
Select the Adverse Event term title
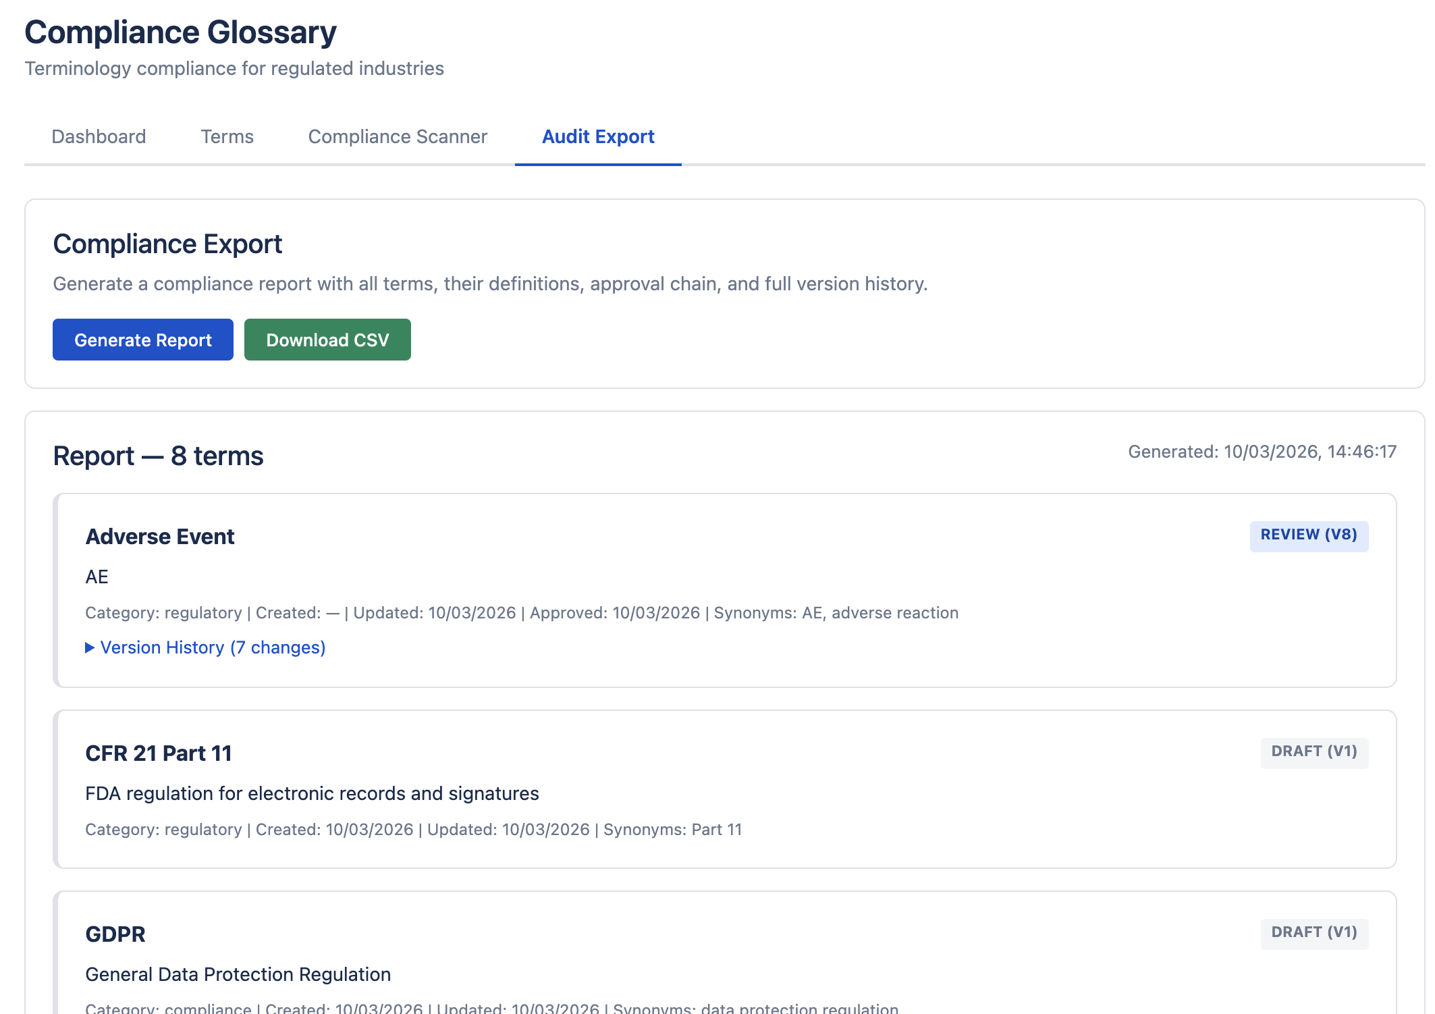[x=160, y=536]
